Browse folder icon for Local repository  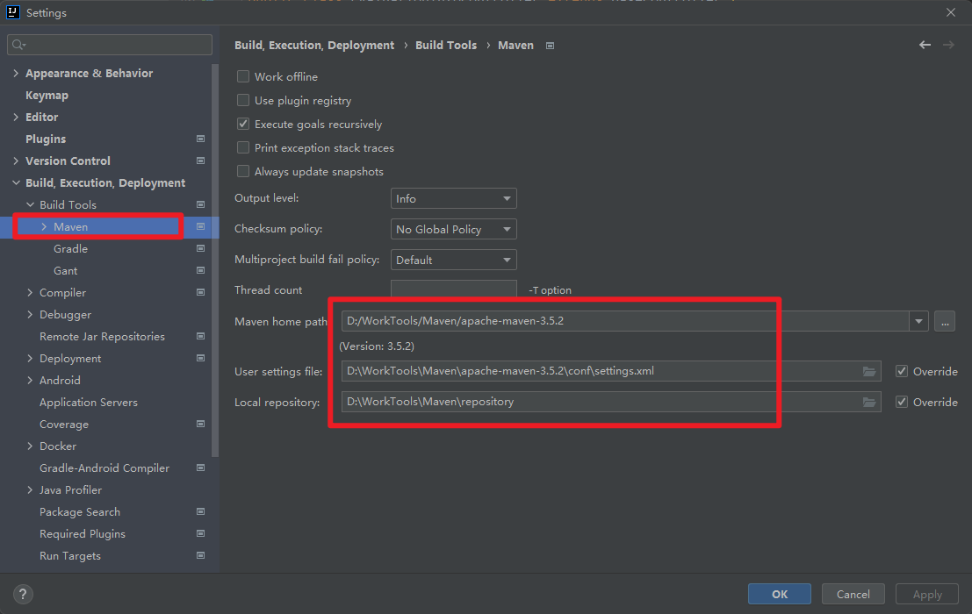click(869, 403)
